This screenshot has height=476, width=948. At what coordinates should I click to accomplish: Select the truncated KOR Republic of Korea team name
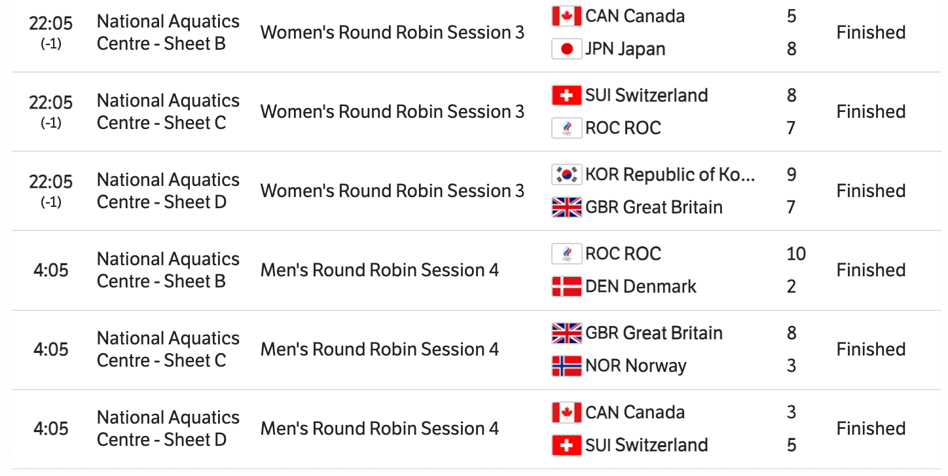click(x=670, y=175)
